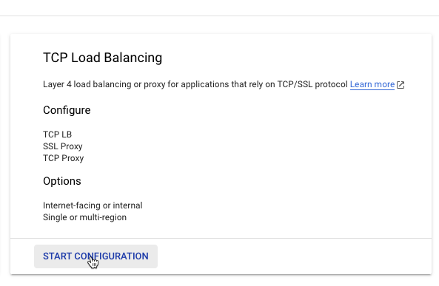Select the TCP Proxy configure entry
Screen dimensions: 439x286
click(x=64, y=158)
